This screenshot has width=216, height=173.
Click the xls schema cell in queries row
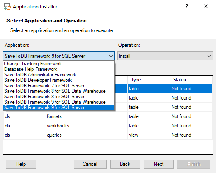[25, 135]
